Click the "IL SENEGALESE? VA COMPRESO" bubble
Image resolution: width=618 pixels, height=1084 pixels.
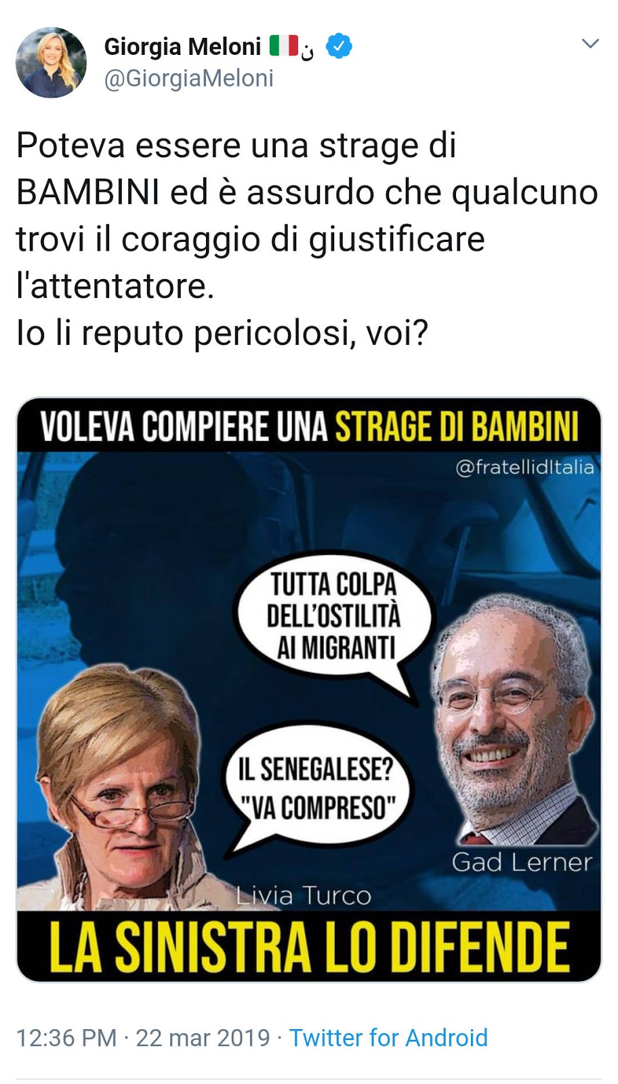(316, 788)
